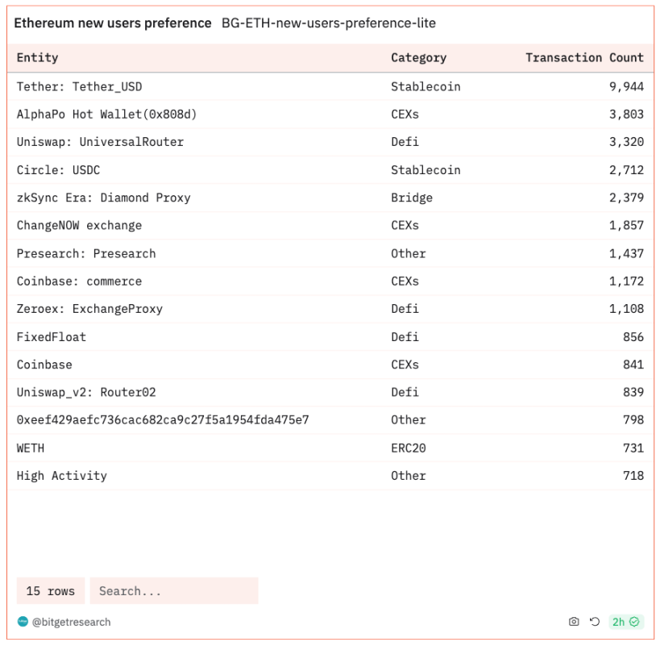This screenshot has width=656, height=646.
Task: Open the BG-ETH-new-users-preference-lite query link
Action: point(329,23)
